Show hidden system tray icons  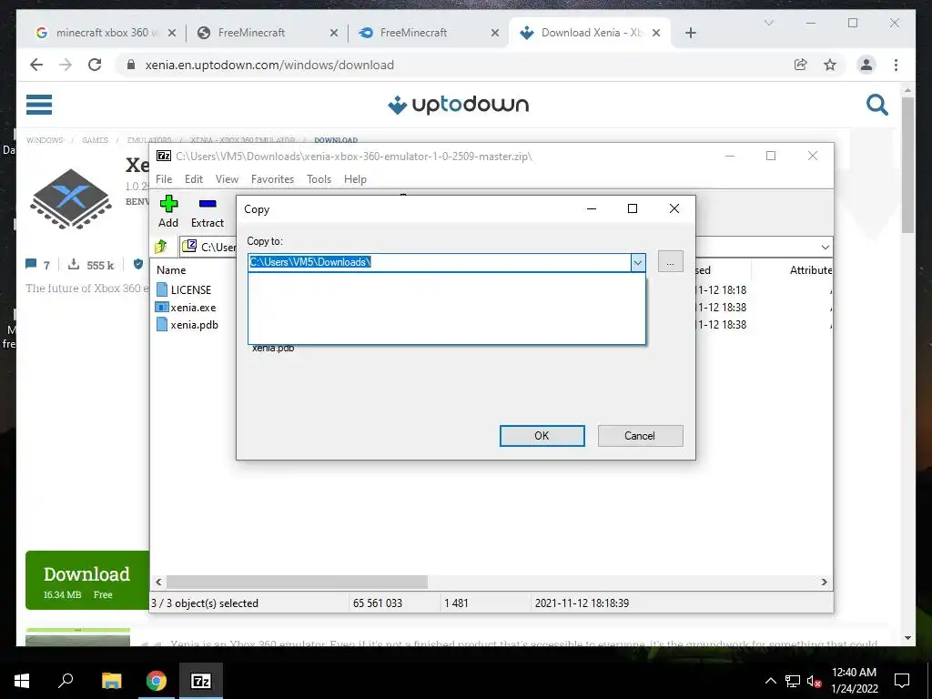770,681
